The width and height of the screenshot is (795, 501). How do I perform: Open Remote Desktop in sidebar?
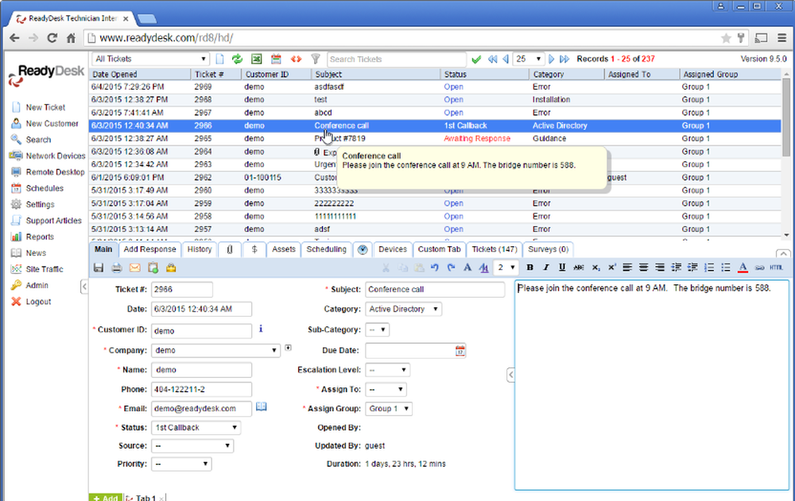[x=56, y=172]
